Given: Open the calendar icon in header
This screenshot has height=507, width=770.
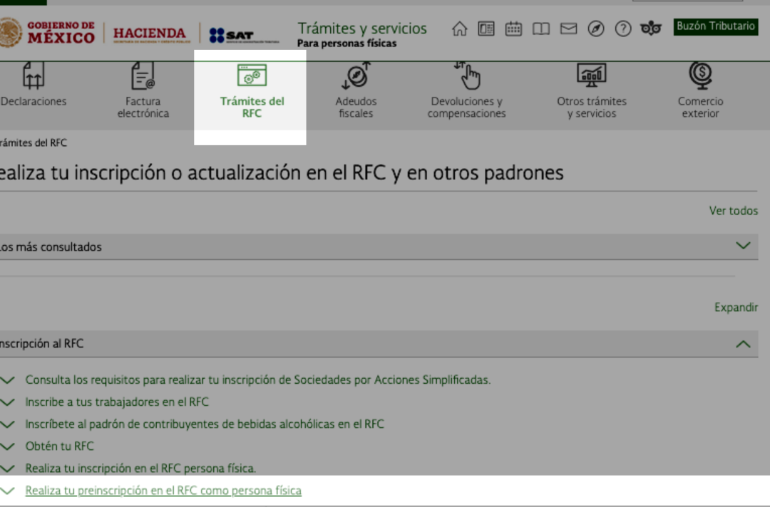Looking at the screenshot, I should pyautogui.click(x=513, y=29).
